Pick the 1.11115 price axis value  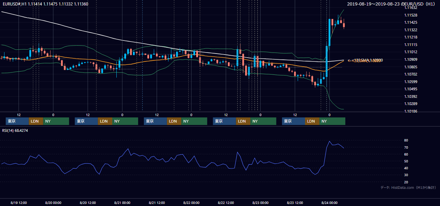click(410, 45)
